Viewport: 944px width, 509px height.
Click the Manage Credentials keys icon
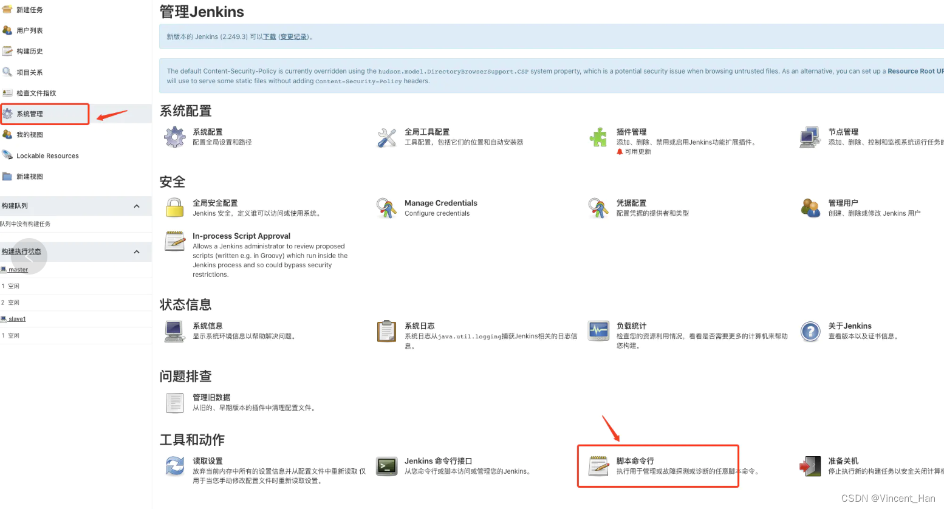click(x=387, y=208)
